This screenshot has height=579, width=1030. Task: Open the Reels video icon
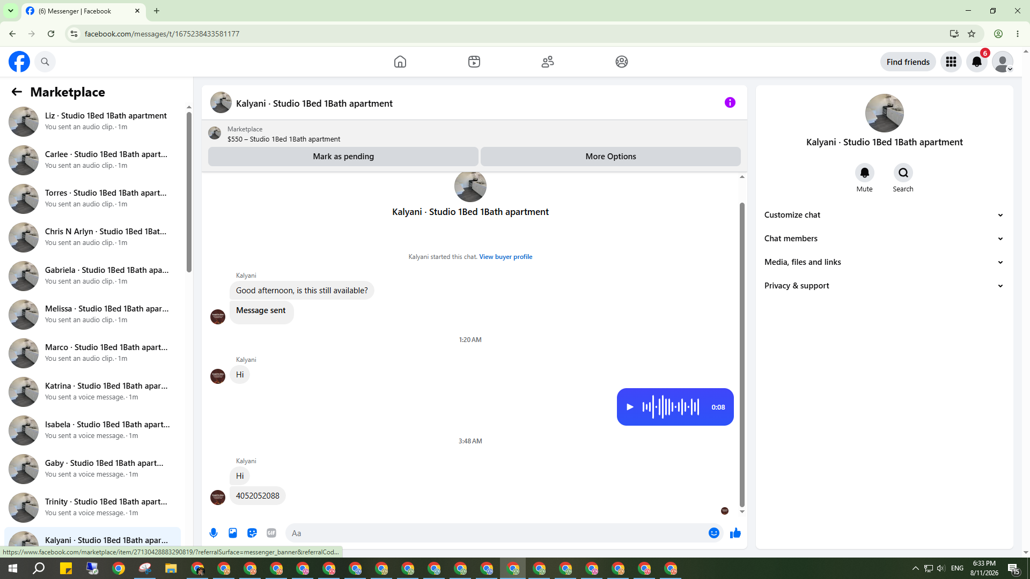(474, 62)
